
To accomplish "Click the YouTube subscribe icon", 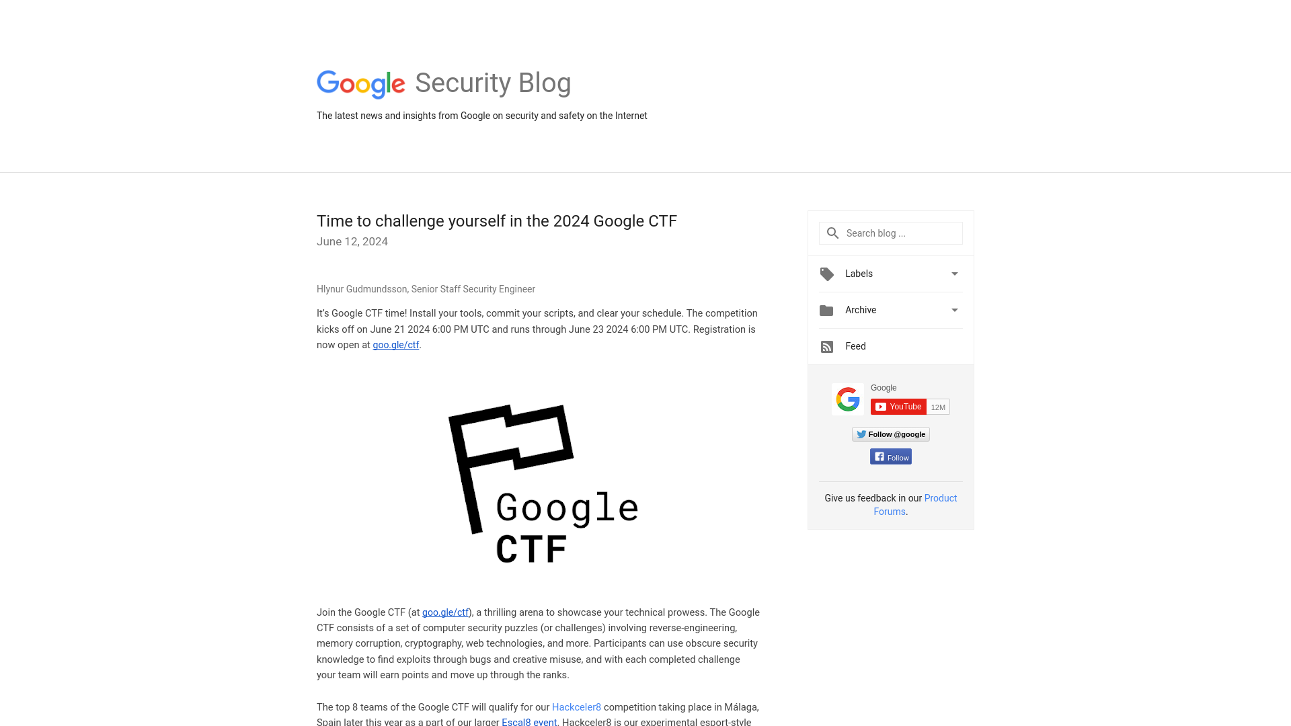I will 898,406.
